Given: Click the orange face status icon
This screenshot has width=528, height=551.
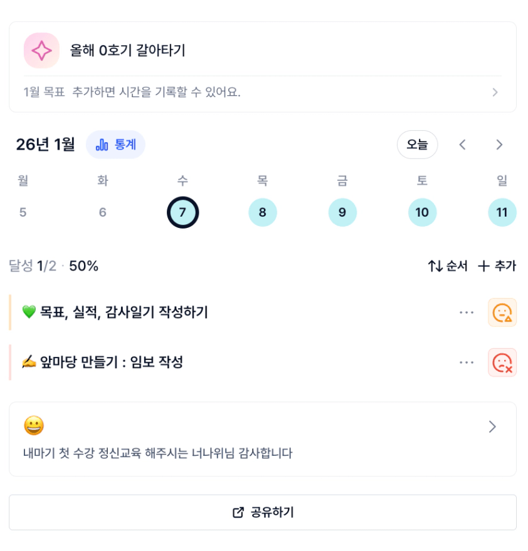Looking at the screenshot, I should point(502,312).
